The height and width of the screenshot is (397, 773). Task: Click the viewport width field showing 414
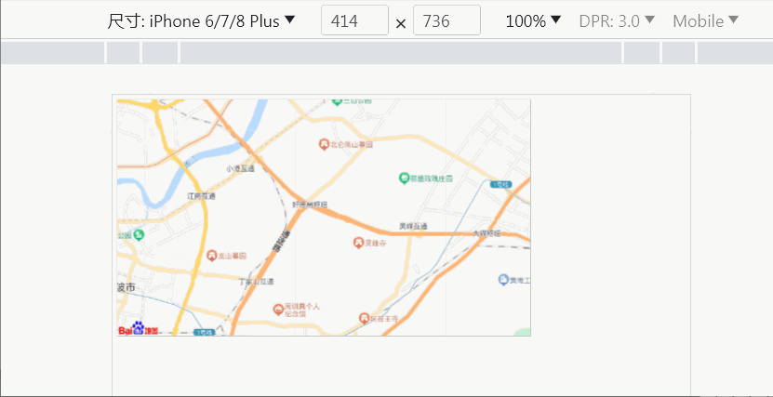click(354, 20)
